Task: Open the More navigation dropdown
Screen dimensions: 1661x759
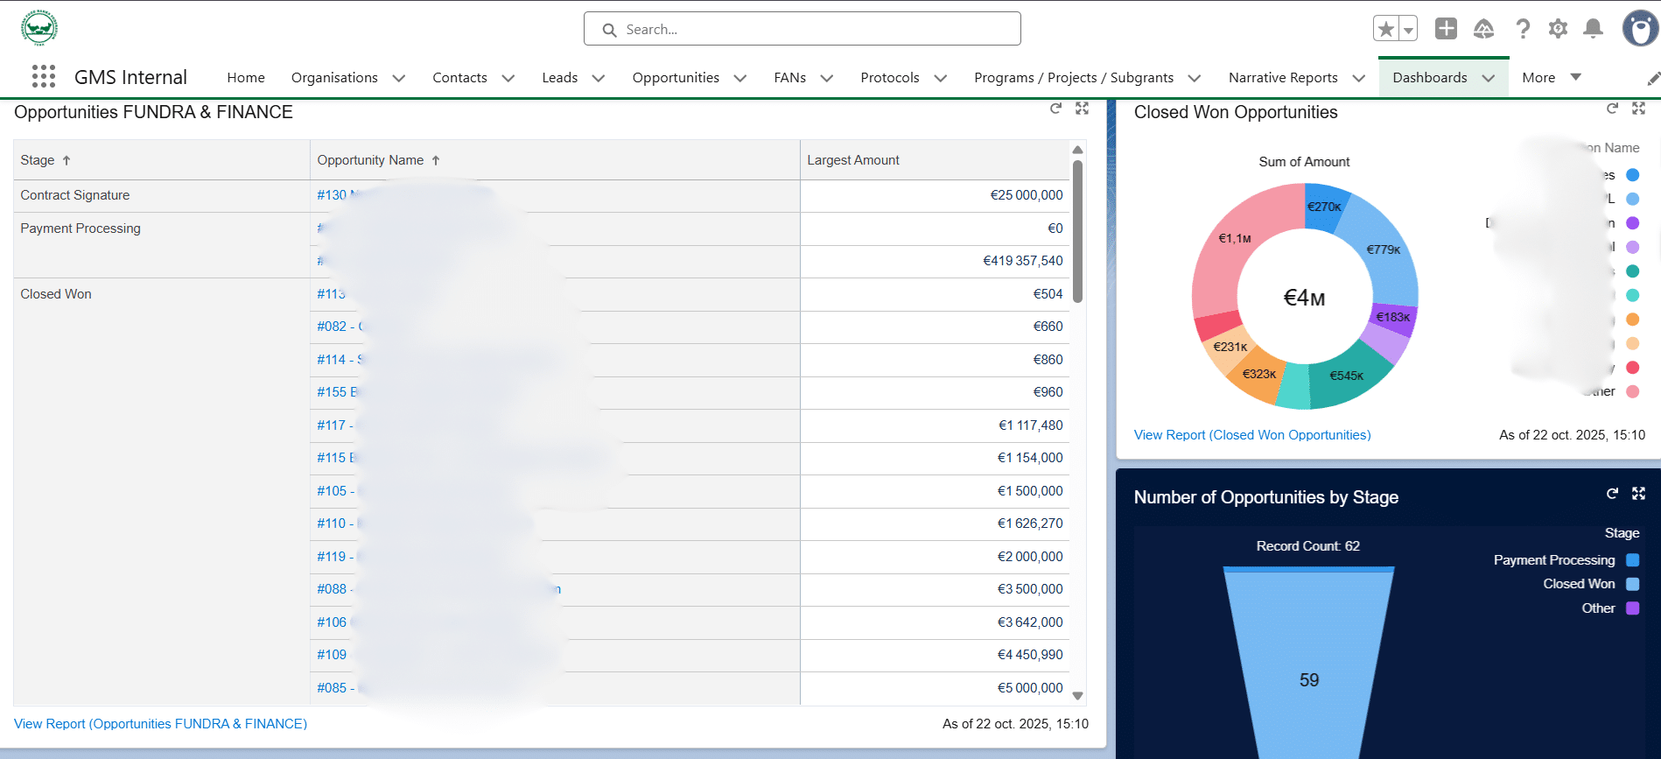Action: [x=1551, y=77]
